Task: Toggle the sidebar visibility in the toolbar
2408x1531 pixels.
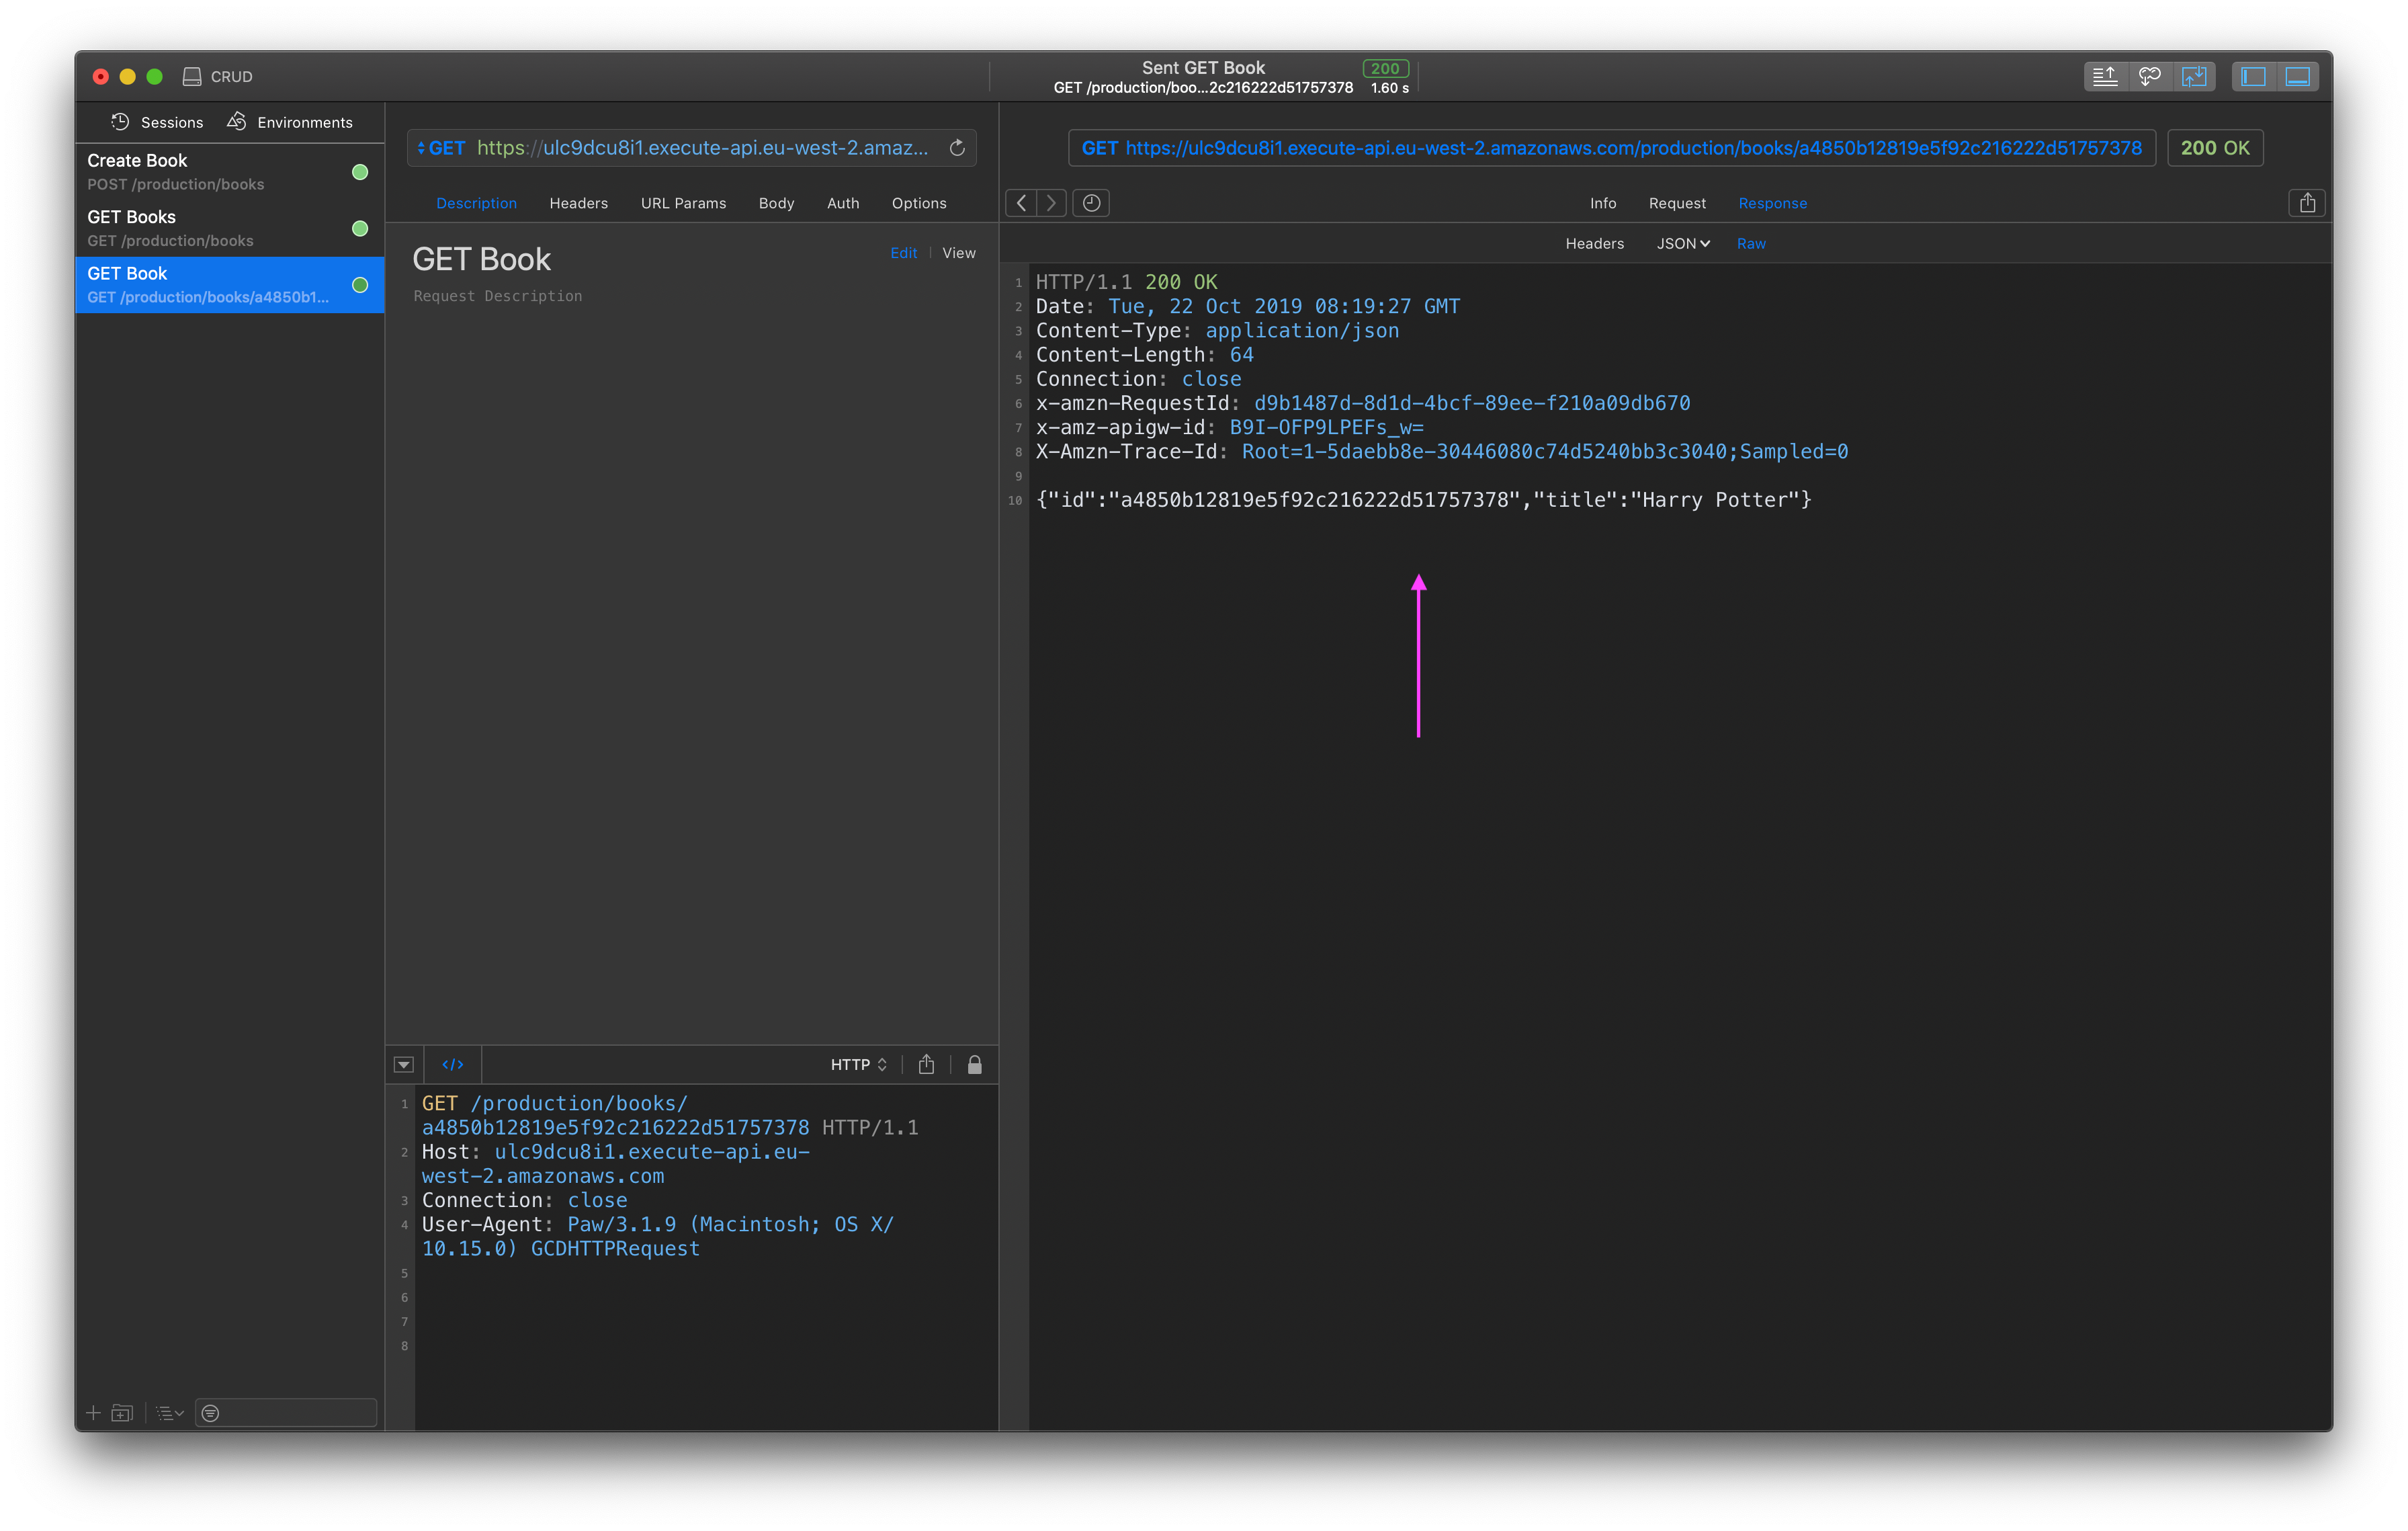Action: 2252,76
